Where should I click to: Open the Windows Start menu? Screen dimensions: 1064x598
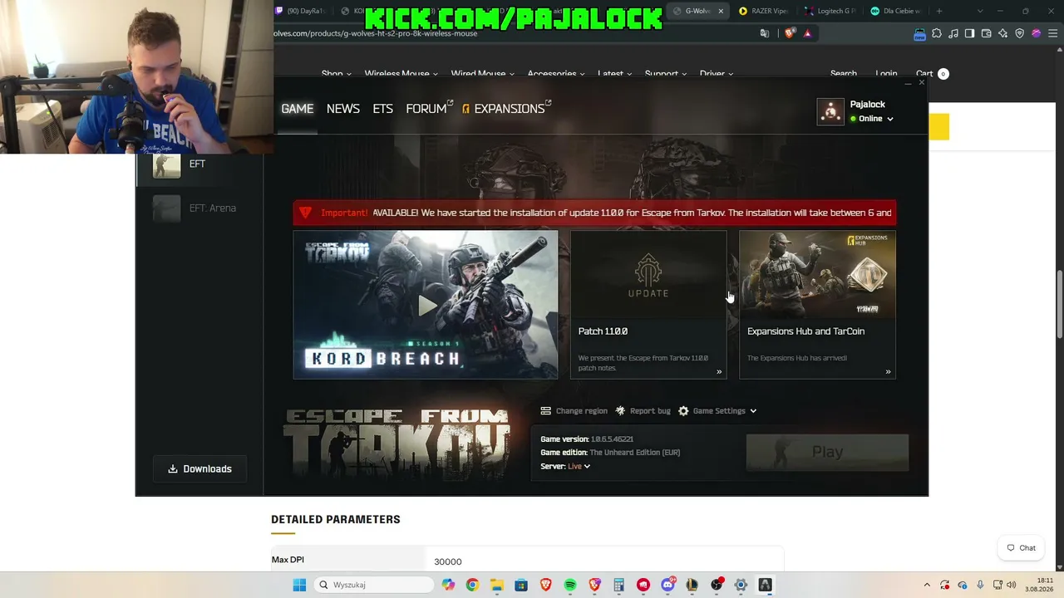click(299, 585)
